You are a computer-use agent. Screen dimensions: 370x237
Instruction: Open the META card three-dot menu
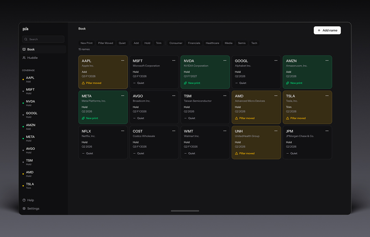pyautogui.click(x=123, y=96)
